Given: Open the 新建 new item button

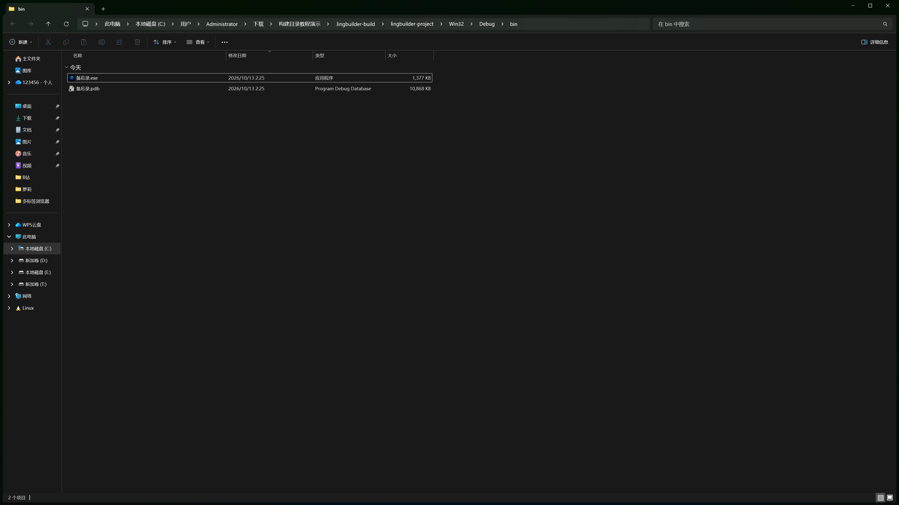Looking at the screenshot, I should (x=21, y=42).
